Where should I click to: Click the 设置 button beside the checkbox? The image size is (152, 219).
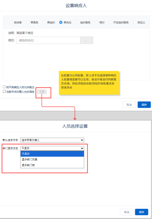pyautogui.click(x=42, y=92)
